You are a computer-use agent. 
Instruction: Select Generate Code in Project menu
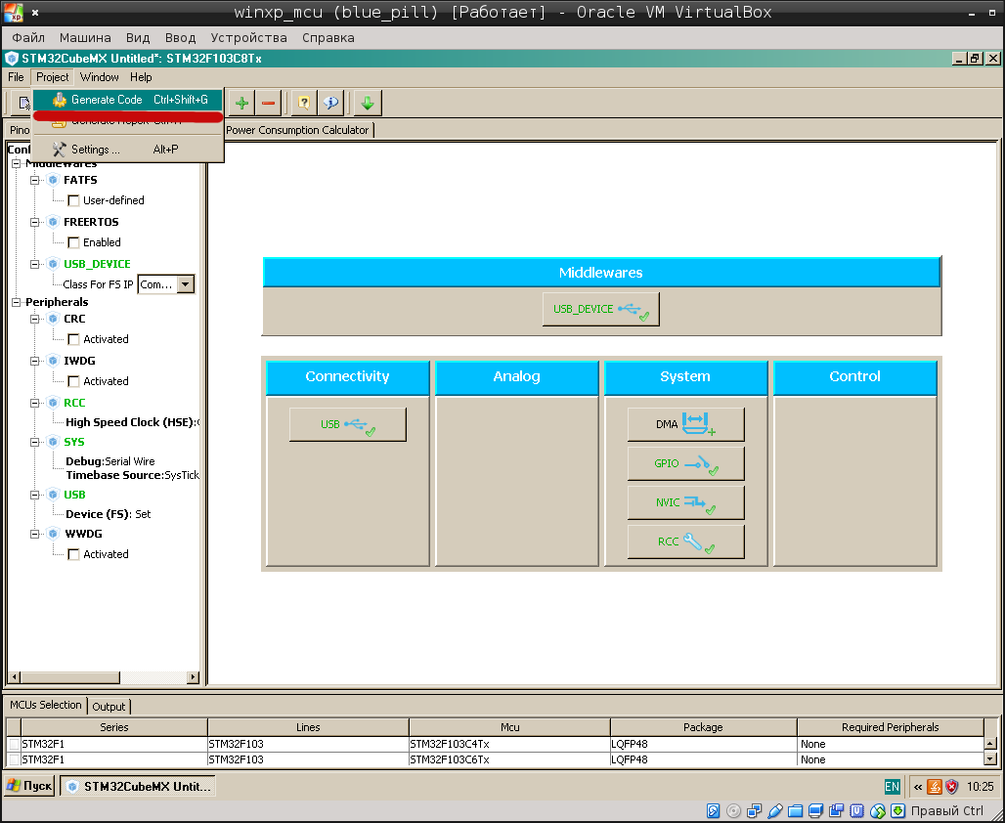coord(127,100)
